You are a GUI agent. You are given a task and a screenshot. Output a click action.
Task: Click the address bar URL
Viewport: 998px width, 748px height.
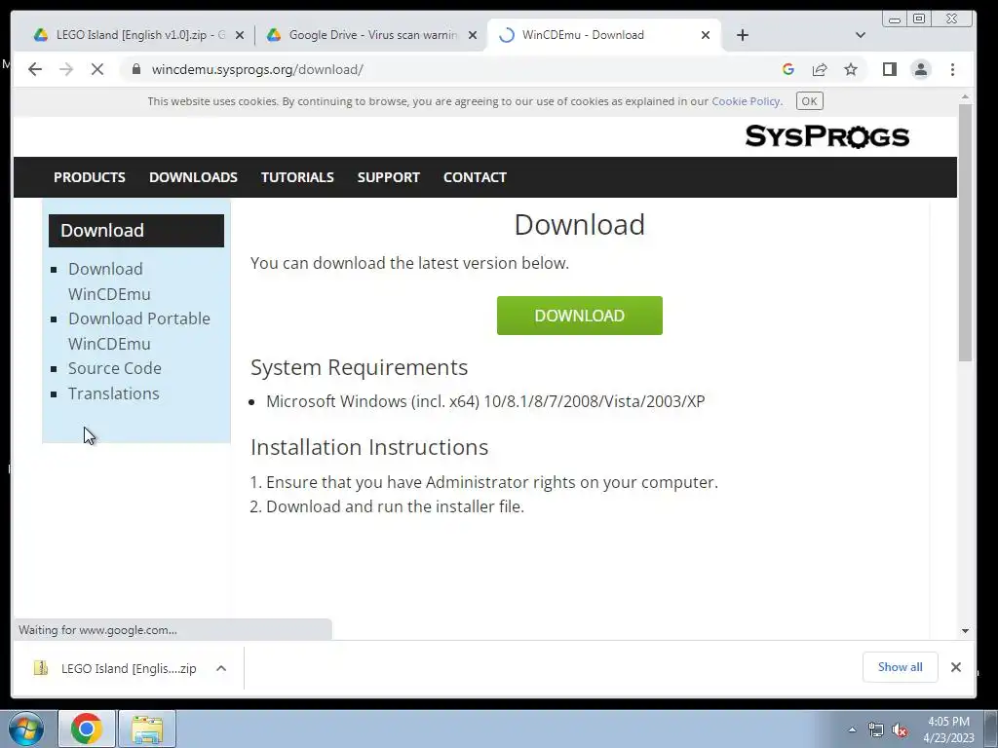coord(257,69)
